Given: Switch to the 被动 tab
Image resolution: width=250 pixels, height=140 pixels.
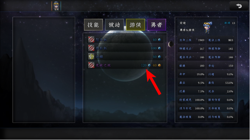Looking at the screenshot, I should pyautogui.click(x=114, y=25).
